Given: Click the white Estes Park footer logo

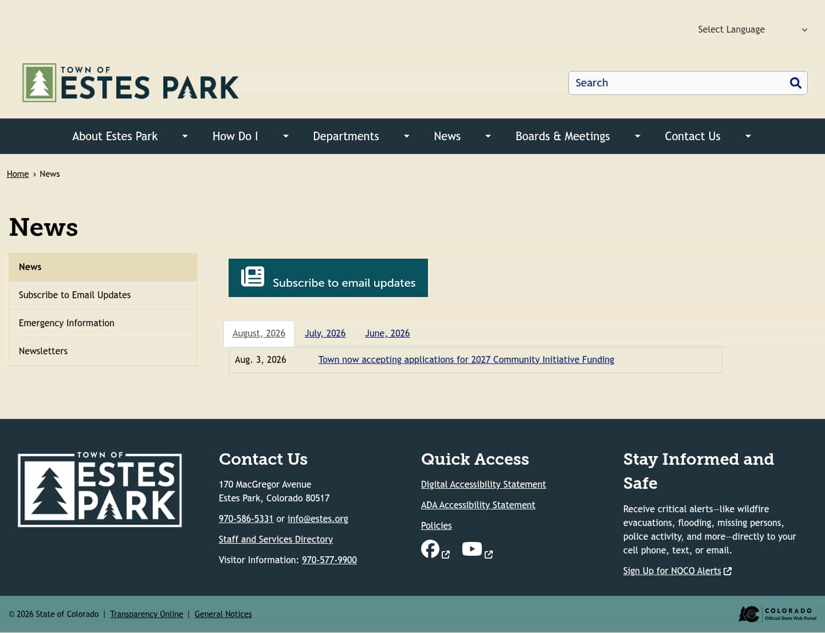Looking at the screenshot, I should coord(100,489).
